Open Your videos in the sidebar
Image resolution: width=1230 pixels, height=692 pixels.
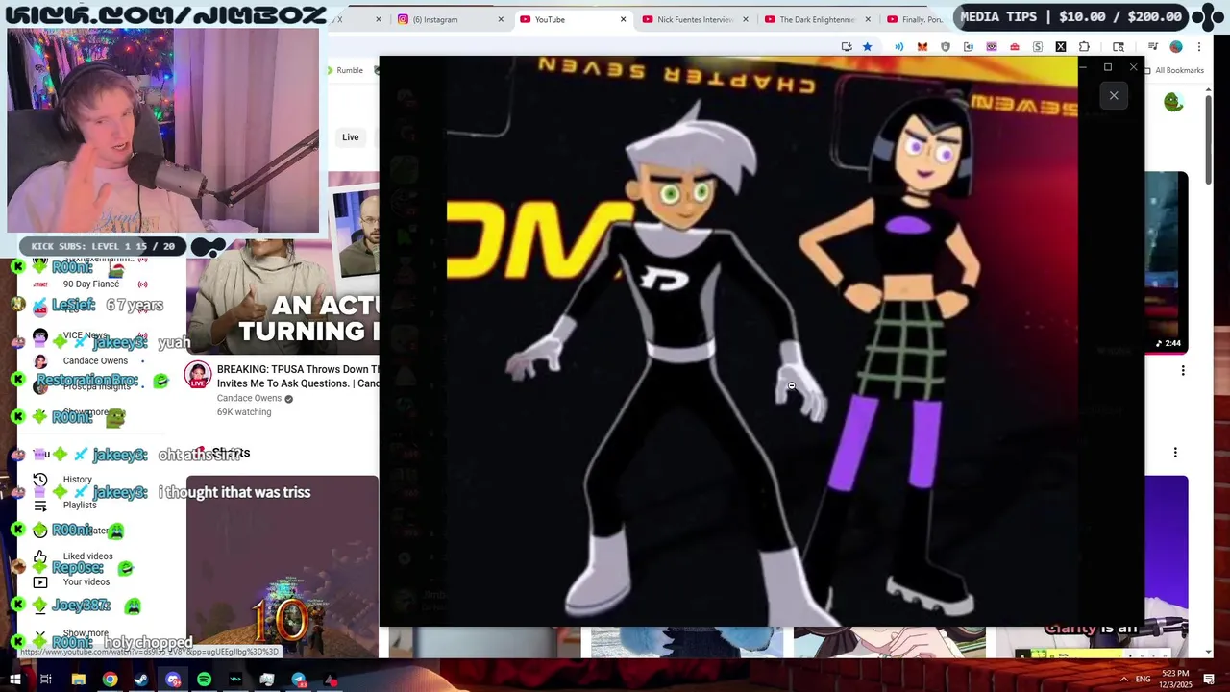pos(86,581)
